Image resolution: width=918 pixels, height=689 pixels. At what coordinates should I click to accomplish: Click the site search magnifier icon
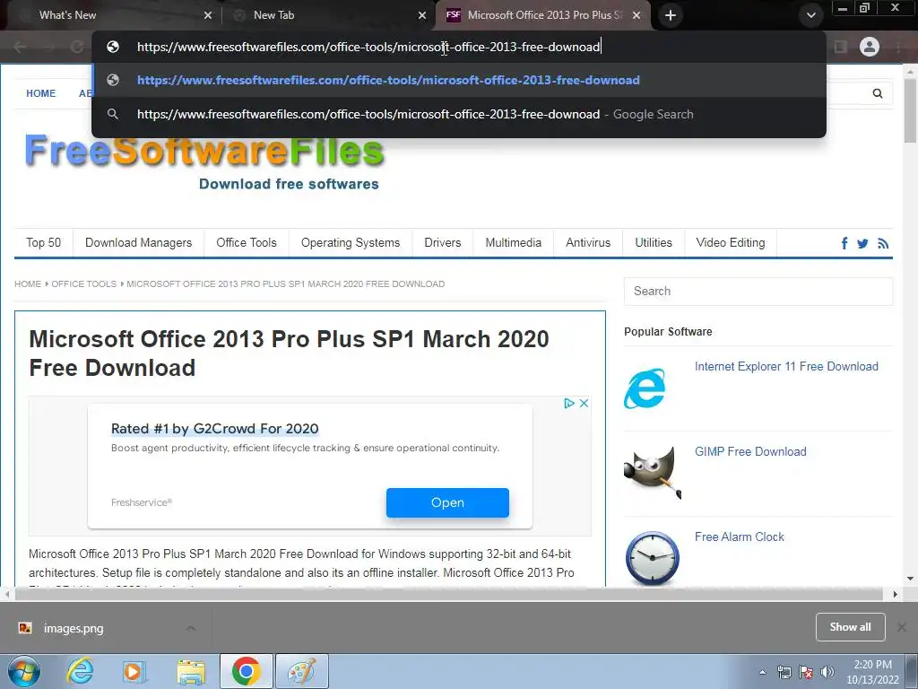click(877, 93)
